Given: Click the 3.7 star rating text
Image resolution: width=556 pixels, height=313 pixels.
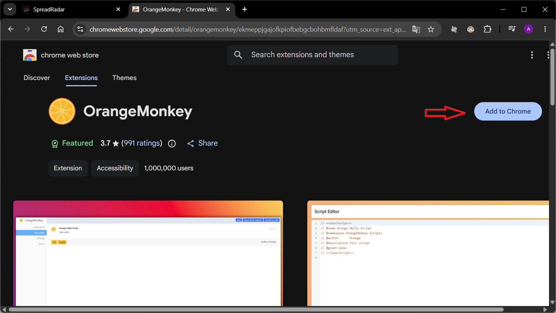Looking at the screenshot, I should click(110, 143).
